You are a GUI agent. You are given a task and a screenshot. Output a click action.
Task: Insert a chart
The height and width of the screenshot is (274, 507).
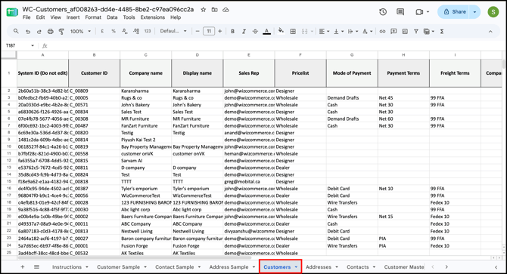click(x=405, y=31)
